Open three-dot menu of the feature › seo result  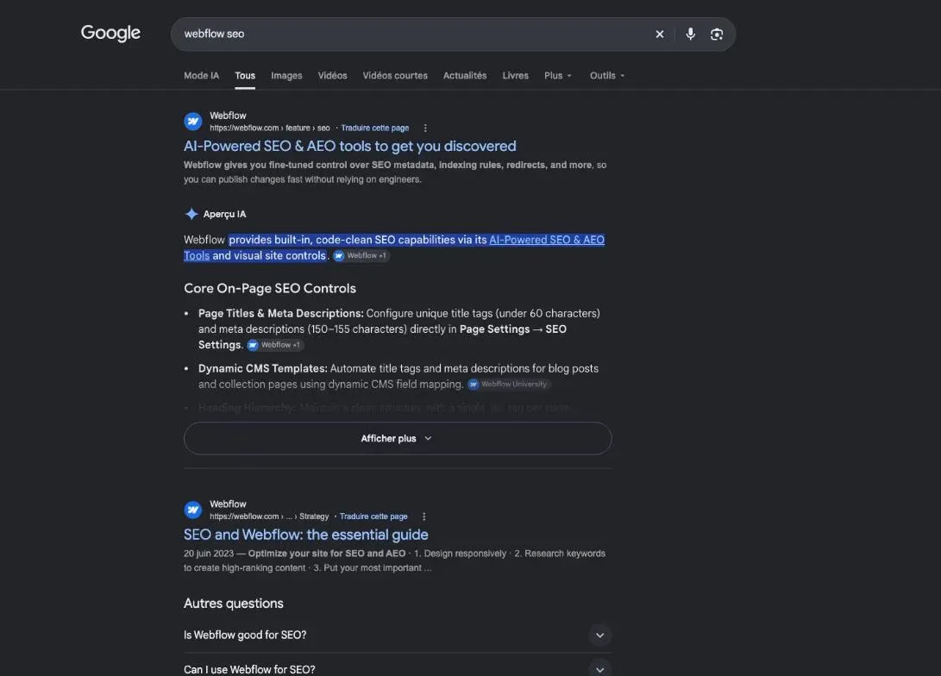[x=425, y=128]
